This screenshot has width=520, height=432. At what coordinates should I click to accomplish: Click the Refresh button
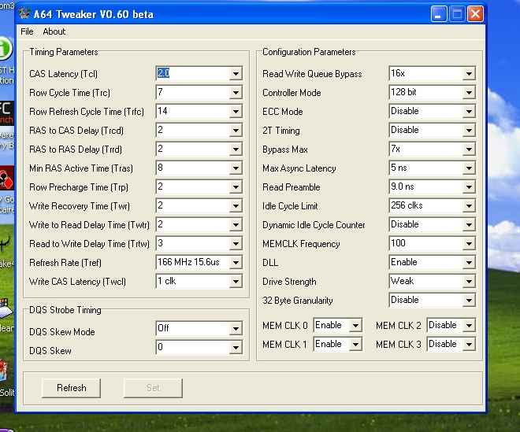[71, 388]
